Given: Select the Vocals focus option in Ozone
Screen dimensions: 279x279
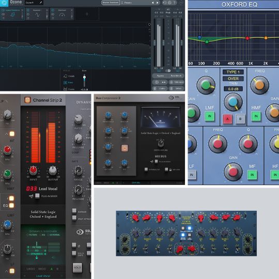Looking at the screenshot, I should click(x=69, y=76).
